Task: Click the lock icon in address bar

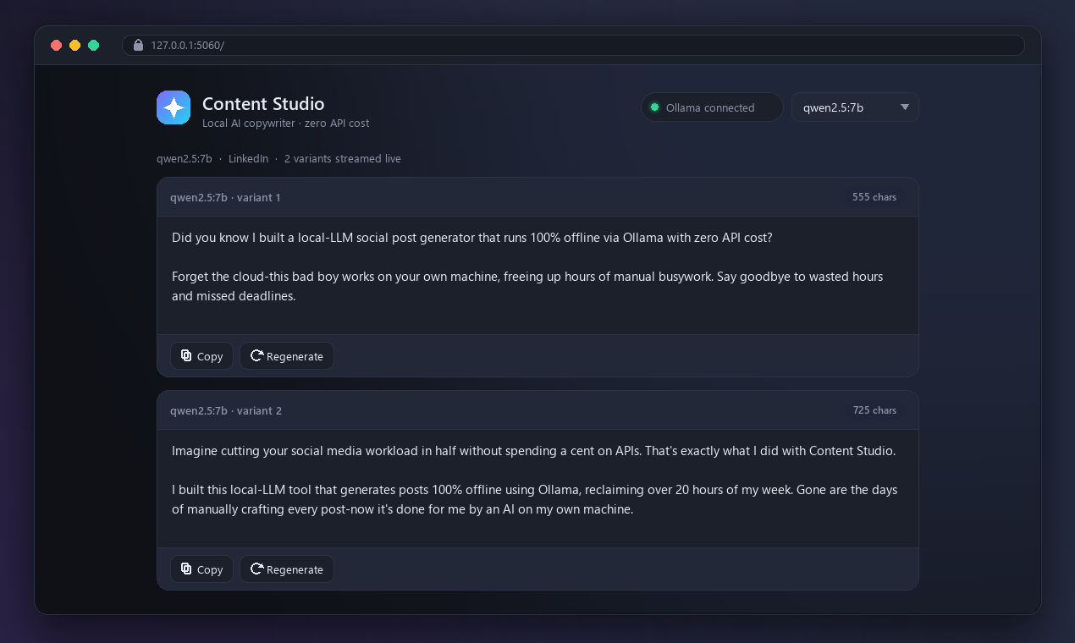Action: coord(139,45)
